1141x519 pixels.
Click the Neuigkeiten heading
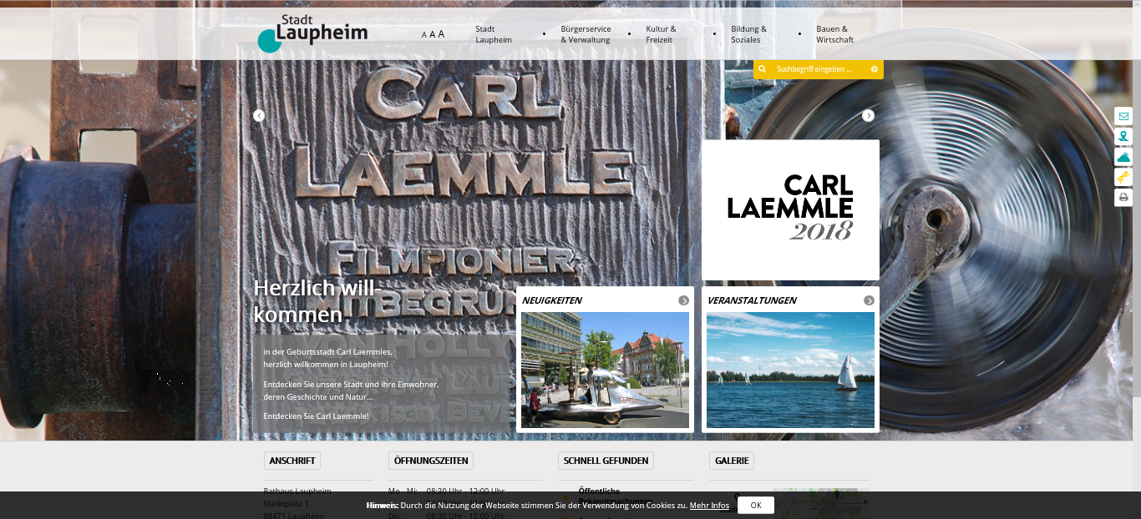(x=552, y=300)
